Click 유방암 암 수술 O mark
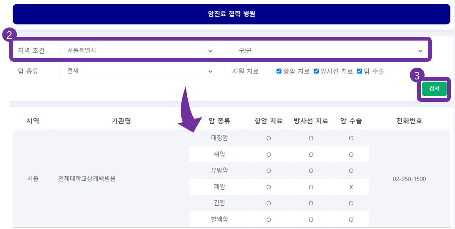This screenshot has width=455, height=229. point(351,171)
